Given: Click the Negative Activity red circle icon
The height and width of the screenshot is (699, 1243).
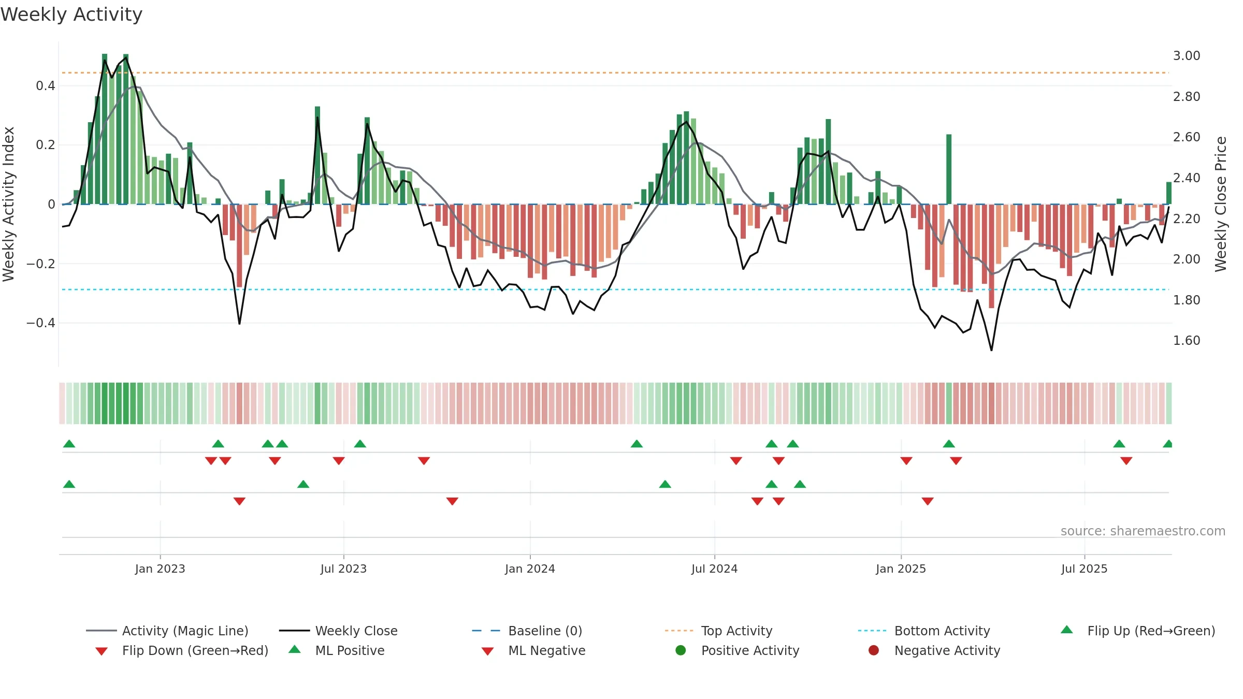Looking at the screenshot, I should pyautogui.click(x=874, y=650).
